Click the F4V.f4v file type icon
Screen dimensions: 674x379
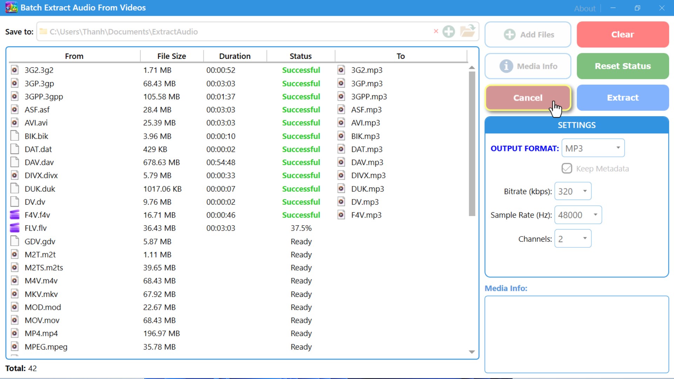(15, 215)
